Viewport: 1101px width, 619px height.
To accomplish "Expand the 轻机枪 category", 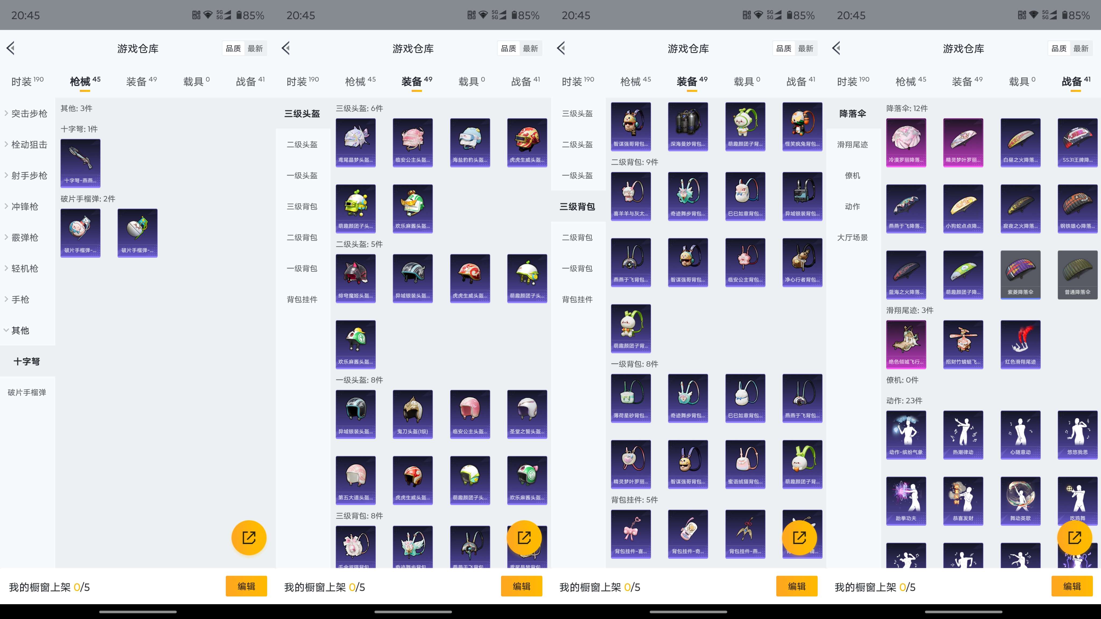I will pos(27,268).
